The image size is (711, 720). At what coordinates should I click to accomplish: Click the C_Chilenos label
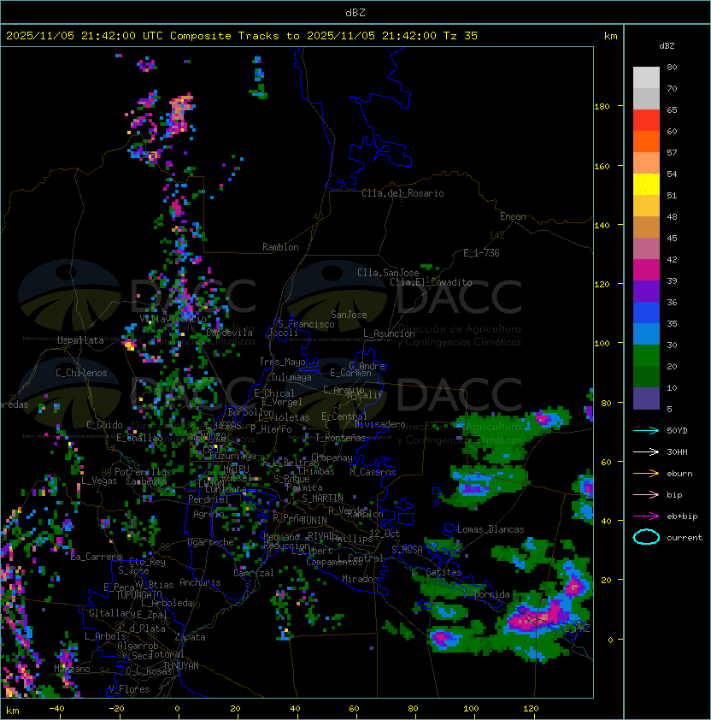[x=81, y=373]
